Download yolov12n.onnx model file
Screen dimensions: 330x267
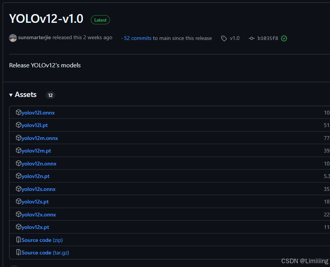tap(39, 164)
